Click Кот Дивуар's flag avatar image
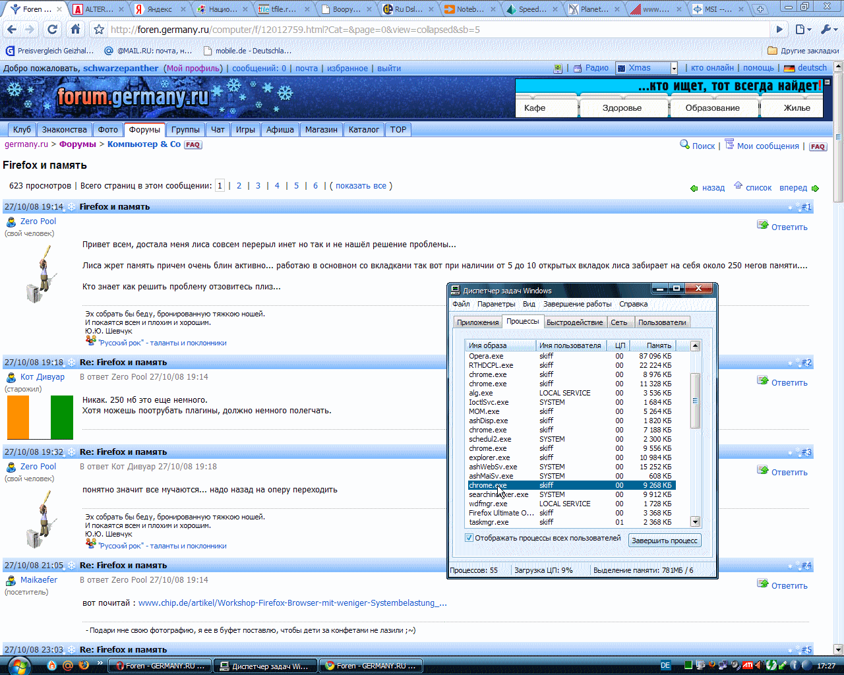 [x=40, y=417]
